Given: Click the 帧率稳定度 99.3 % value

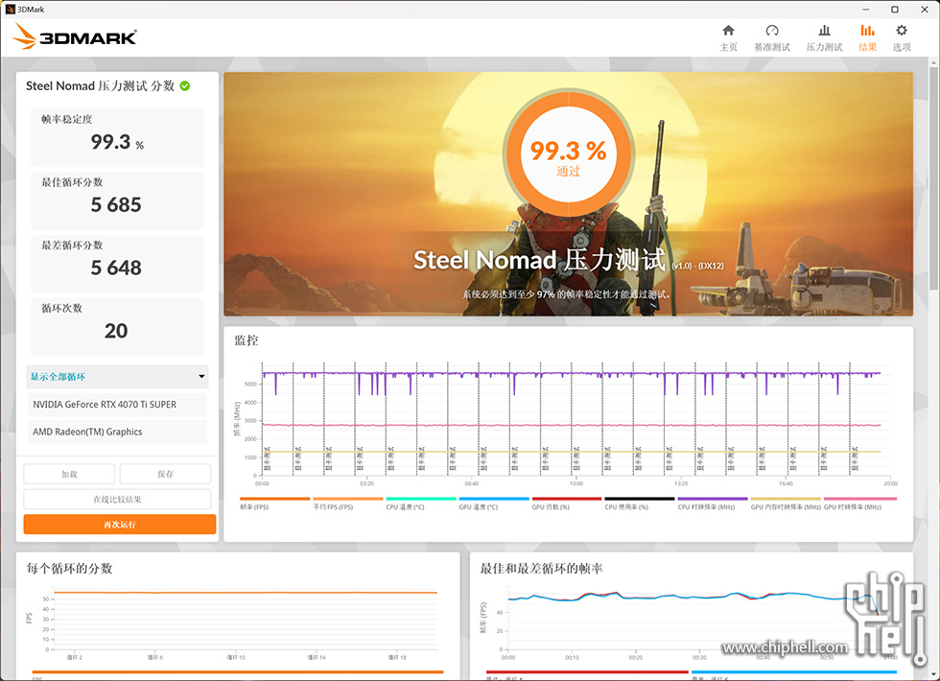Looking at the screenshot, I should pos(117,142).
